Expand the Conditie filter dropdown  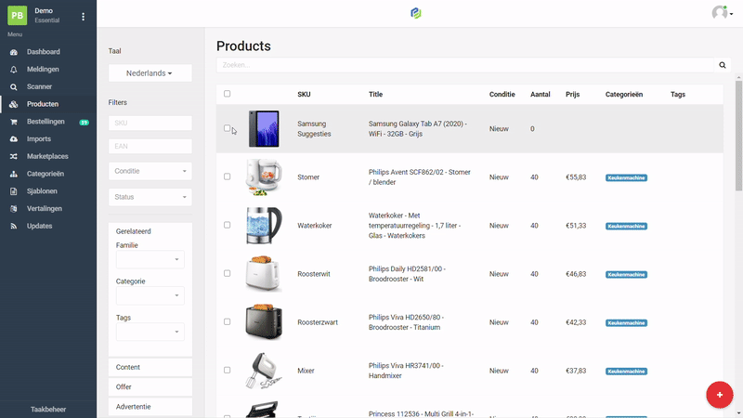coord(150,171)
